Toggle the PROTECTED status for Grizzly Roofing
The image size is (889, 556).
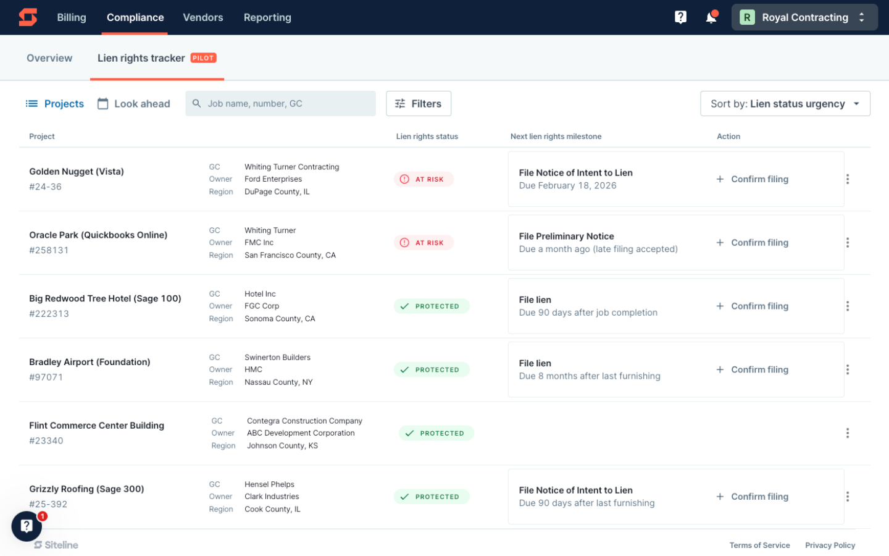(x=432, y=496)
